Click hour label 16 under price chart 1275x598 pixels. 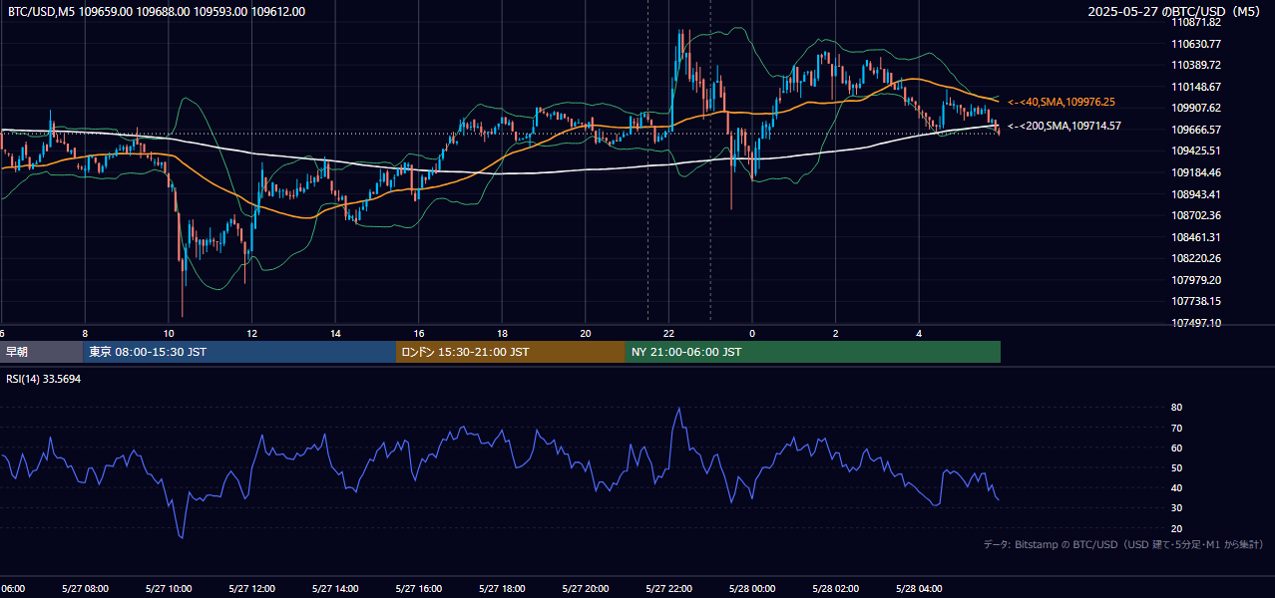click(419, 334)
